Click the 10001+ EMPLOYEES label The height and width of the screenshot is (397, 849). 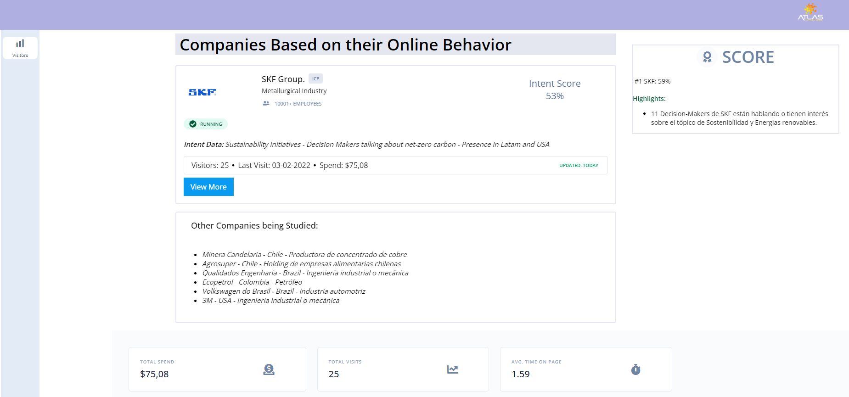point(298,104)
